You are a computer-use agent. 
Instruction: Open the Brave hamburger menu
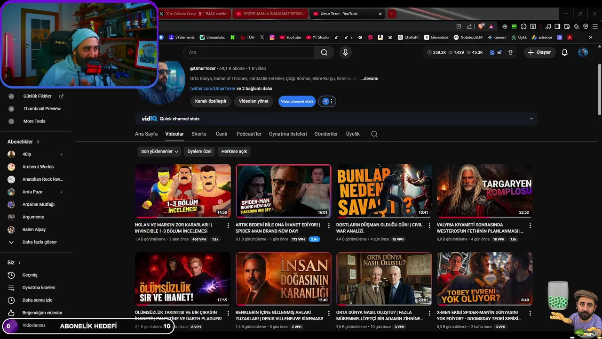pos(595,26)
